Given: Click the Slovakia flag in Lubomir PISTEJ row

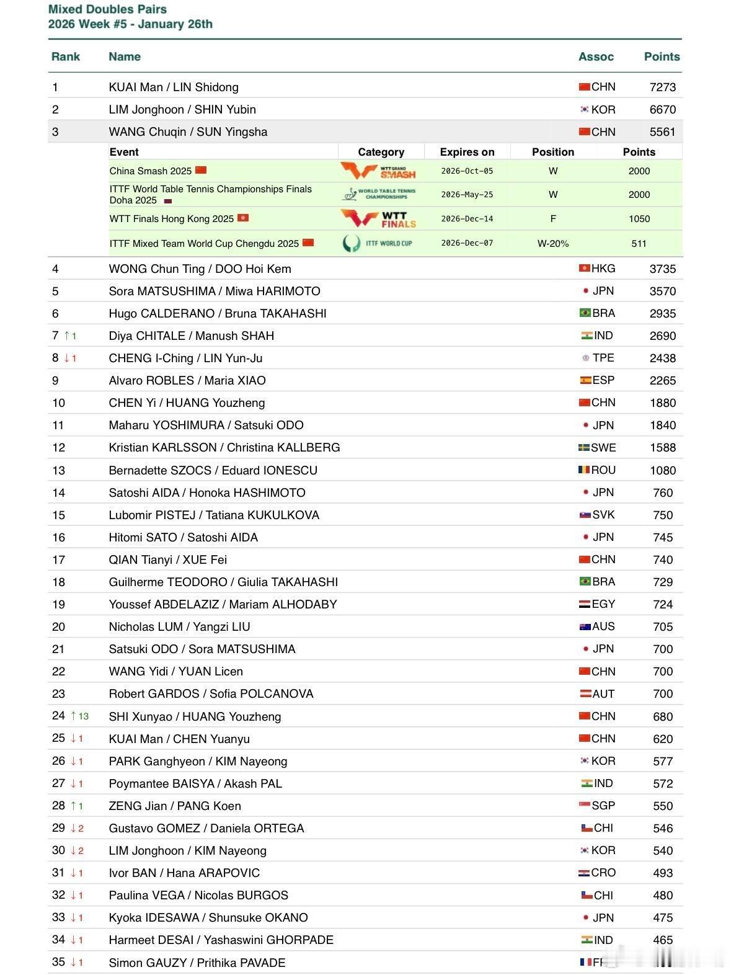Looking at the screenshot, I should pos(585,514).
